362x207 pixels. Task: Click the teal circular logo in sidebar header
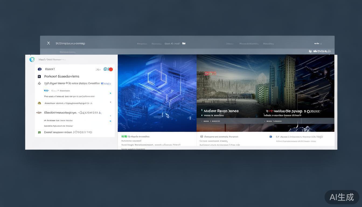pyautogui.click(x=32, y=60)
